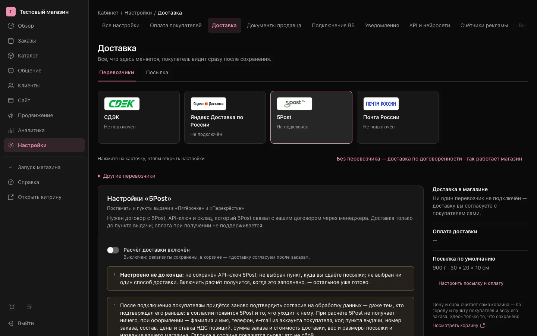Click the store avatar letter T
The height and width of the screenshot is (336, 537).
pyautogui.click(x=11, y=12)
